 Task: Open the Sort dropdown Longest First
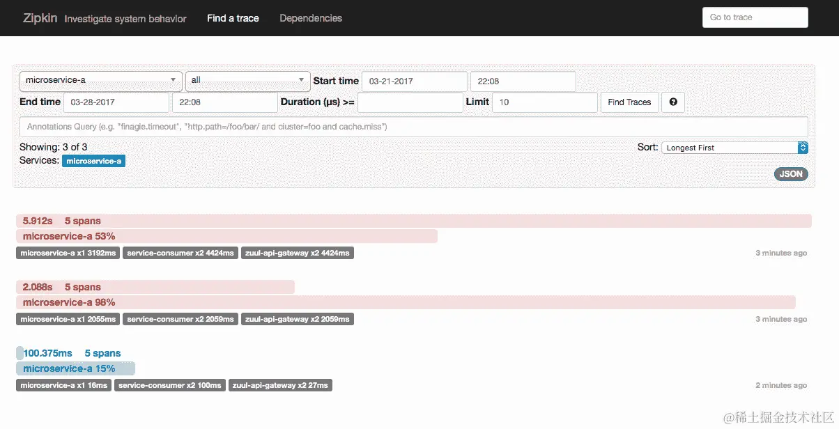pyautogui.click(x=735, y=148)
